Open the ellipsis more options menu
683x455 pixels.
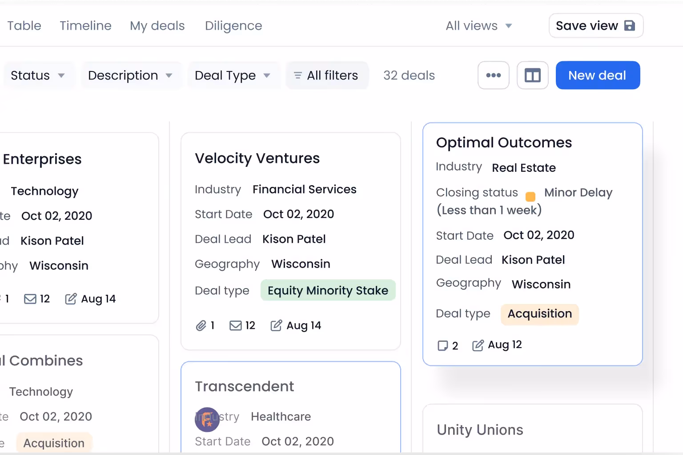(493, 75)
